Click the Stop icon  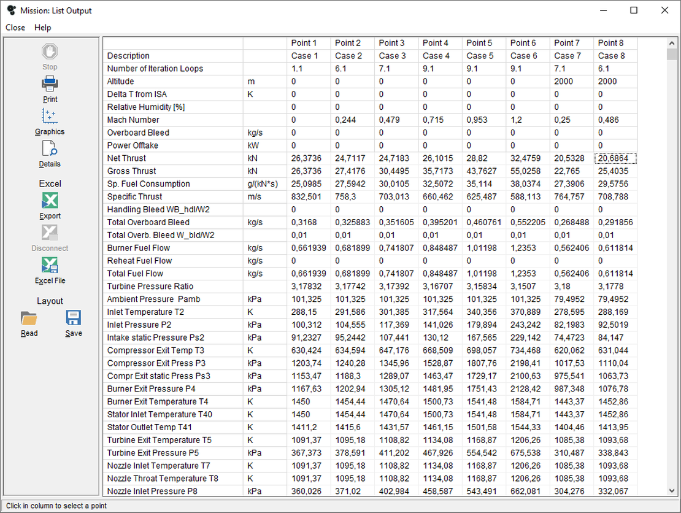(x=50, y=51)
